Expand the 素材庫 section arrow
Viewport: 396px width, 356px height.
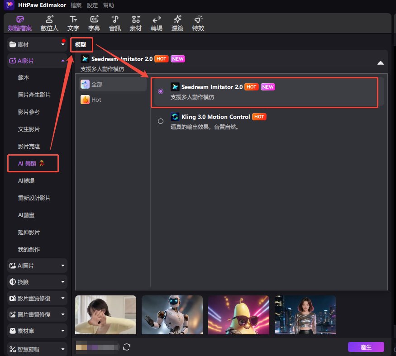tap(63, 331)
